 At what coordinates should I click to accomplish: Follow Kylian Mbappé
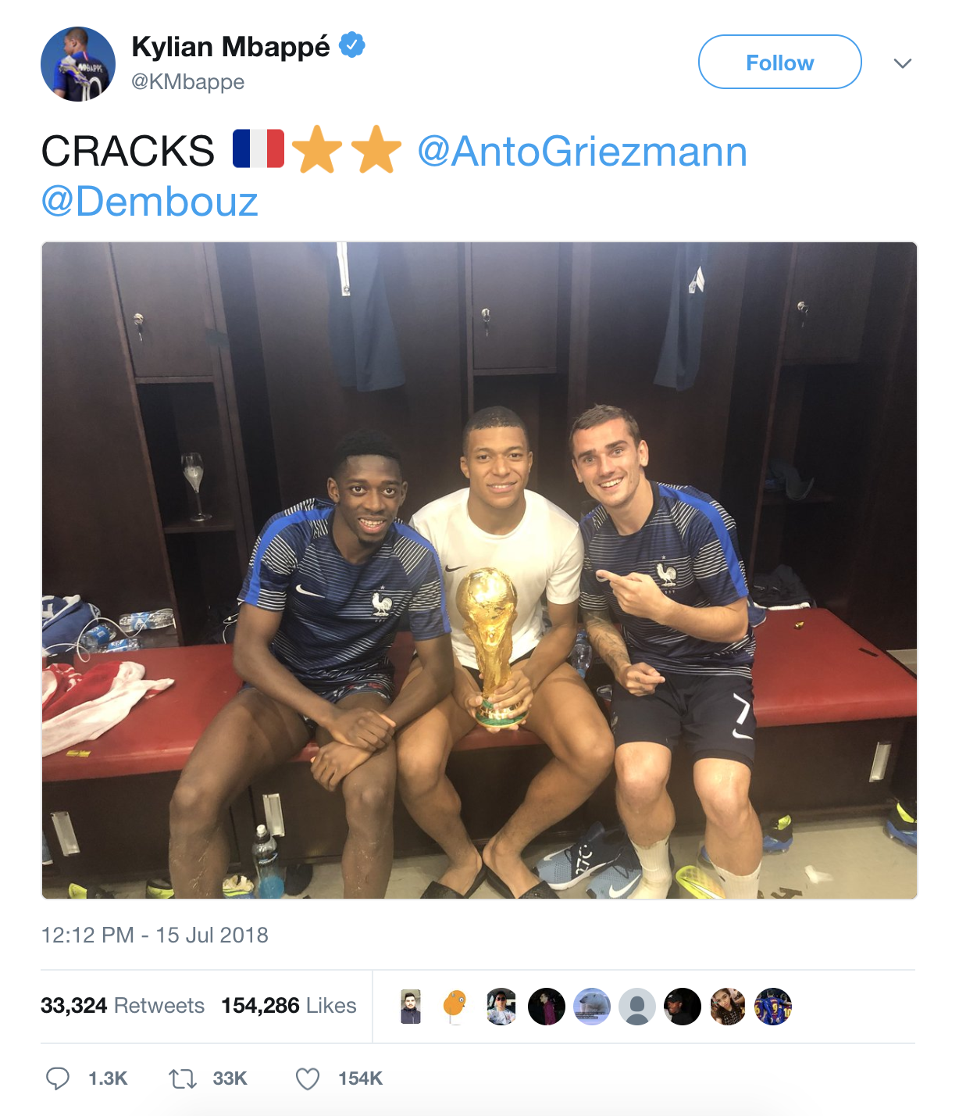(x=779, y=62)
